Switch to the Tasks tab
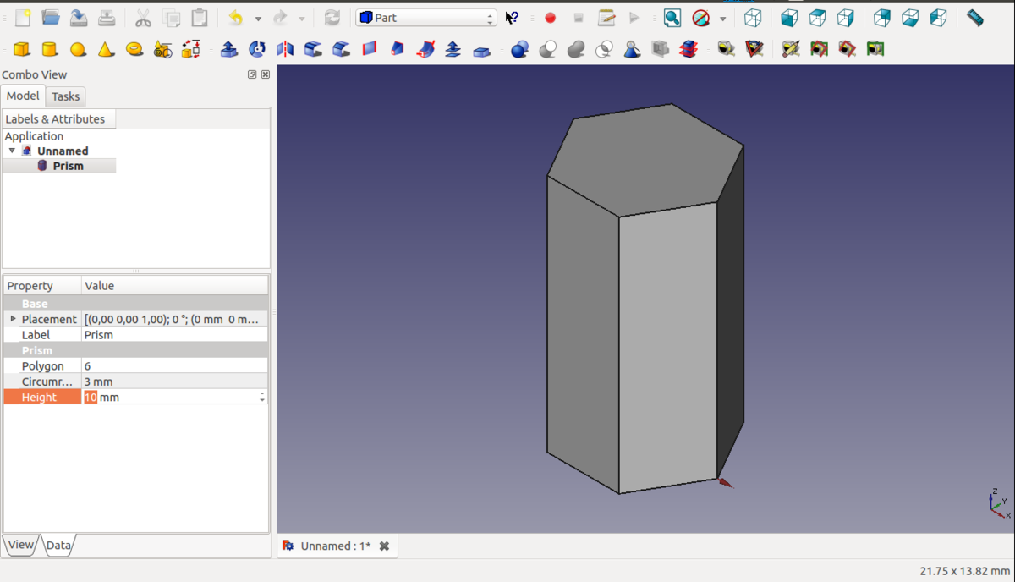The height and width of the screenshot is (582, 1015). (x=65, y=96)
